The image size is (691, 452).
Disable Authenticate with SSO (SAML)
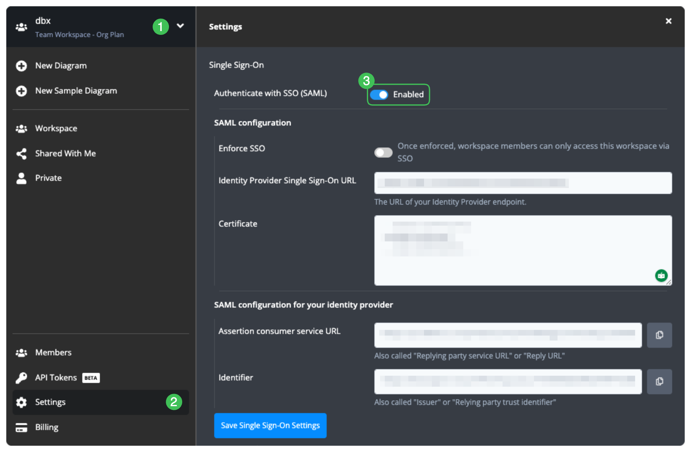[379, 94]
